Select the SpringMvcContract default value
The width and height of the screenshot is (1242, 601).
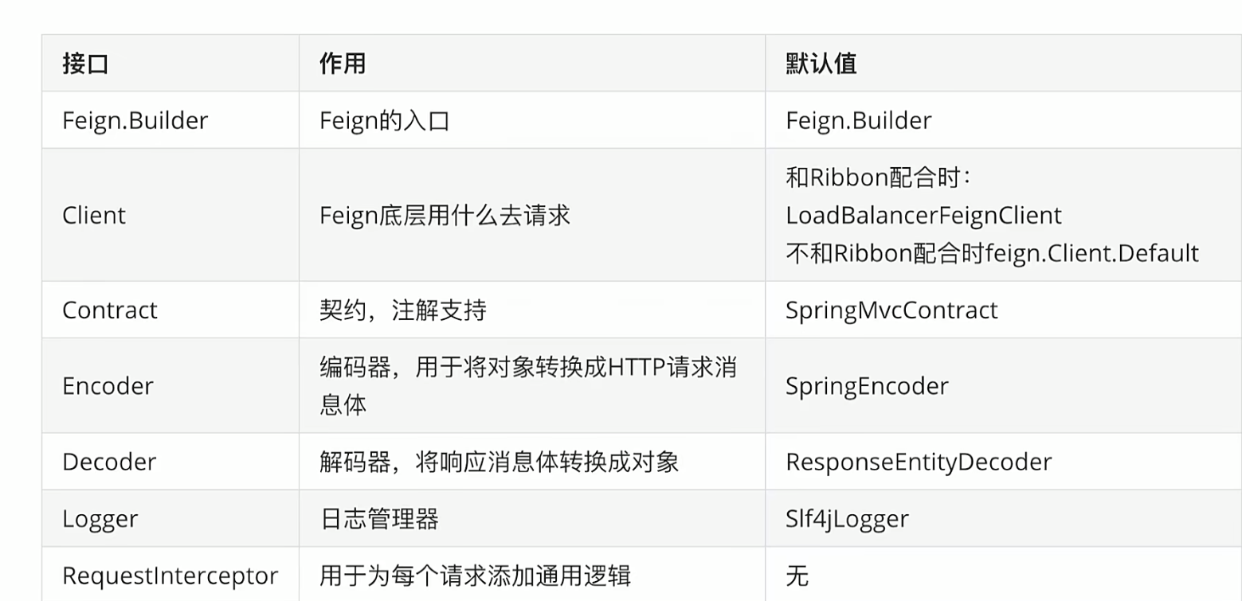click(891, 310)
